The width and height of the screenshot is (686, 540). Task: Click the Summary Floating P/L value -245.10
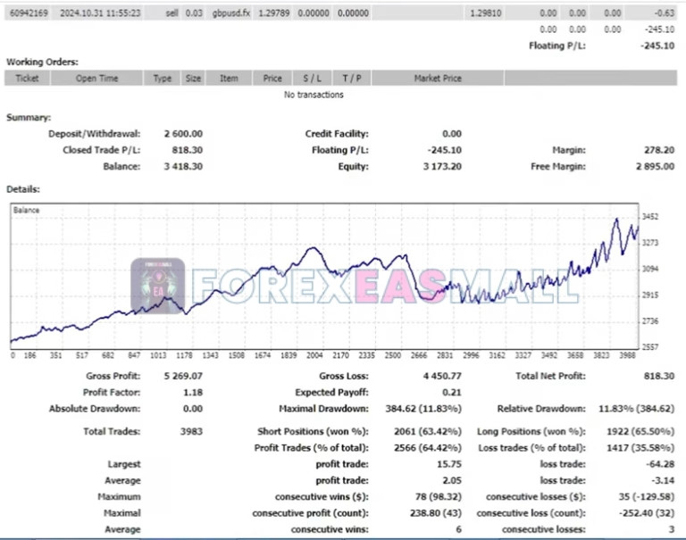tap(445, 150)
